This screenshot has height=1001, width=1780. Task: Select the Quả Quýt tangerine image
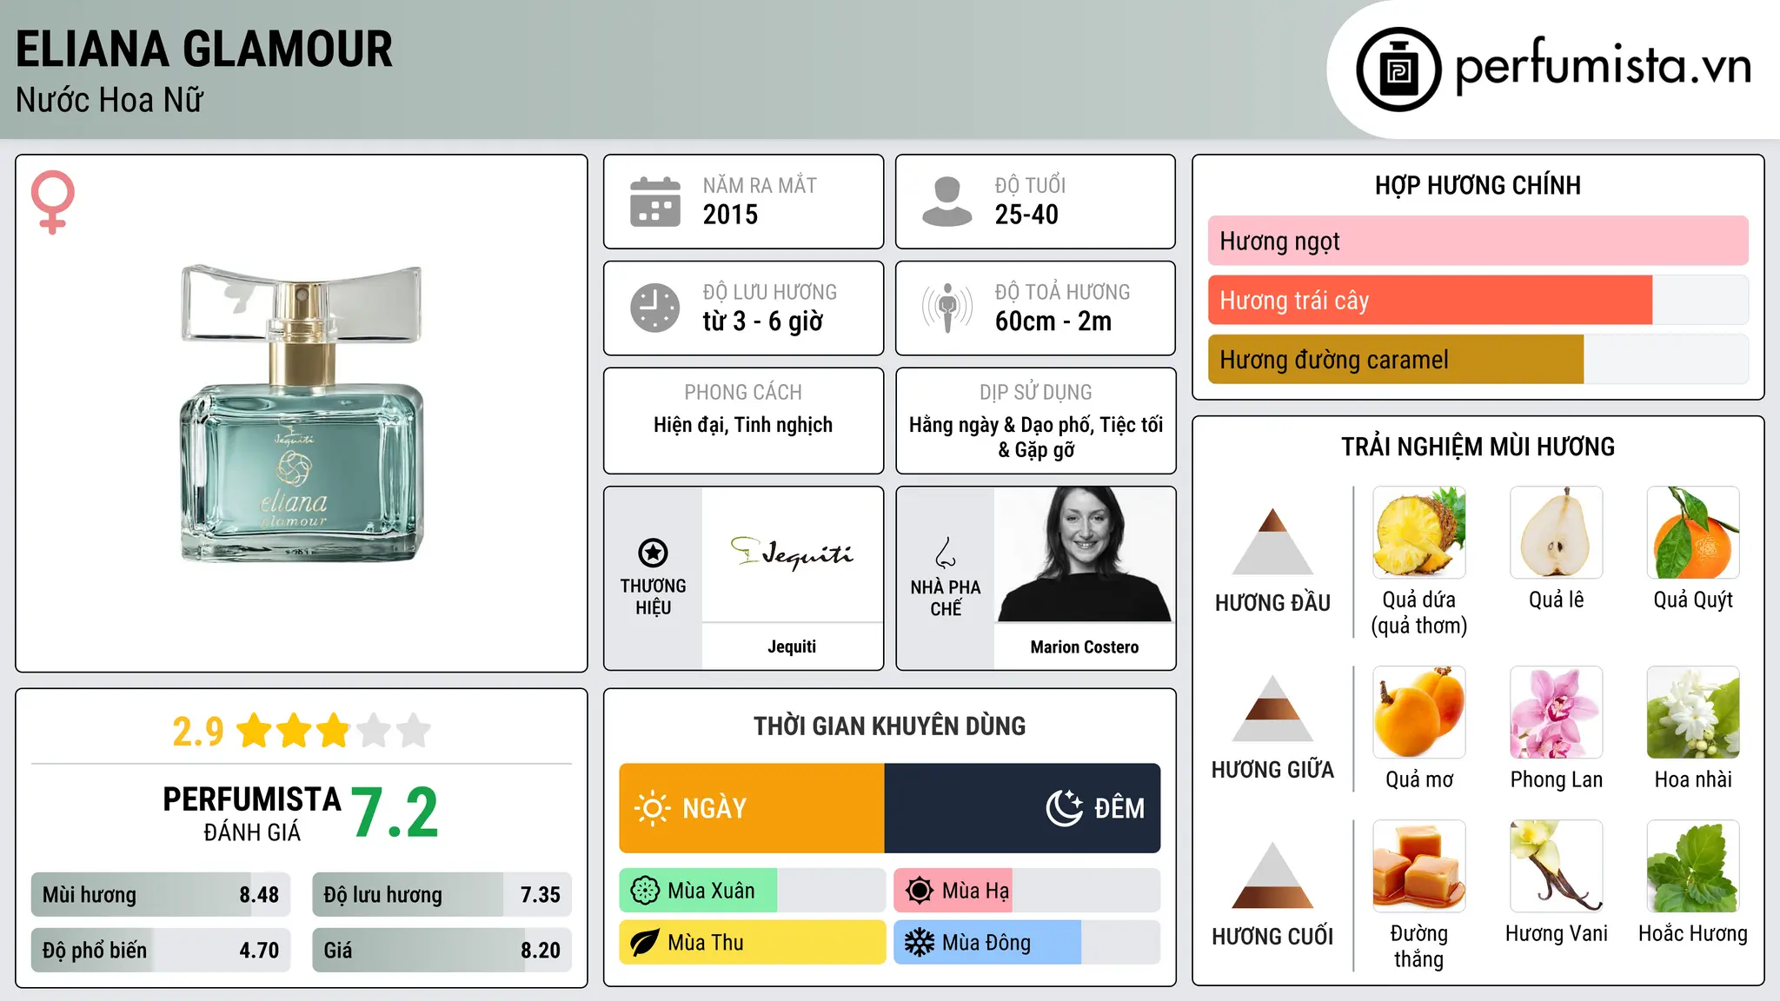tap(1693, 533)
